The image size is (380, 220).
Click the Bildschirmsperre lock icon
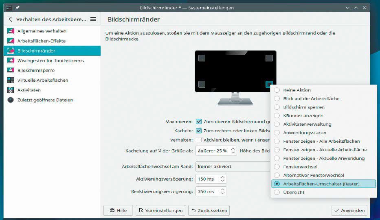tap(11, 70)
